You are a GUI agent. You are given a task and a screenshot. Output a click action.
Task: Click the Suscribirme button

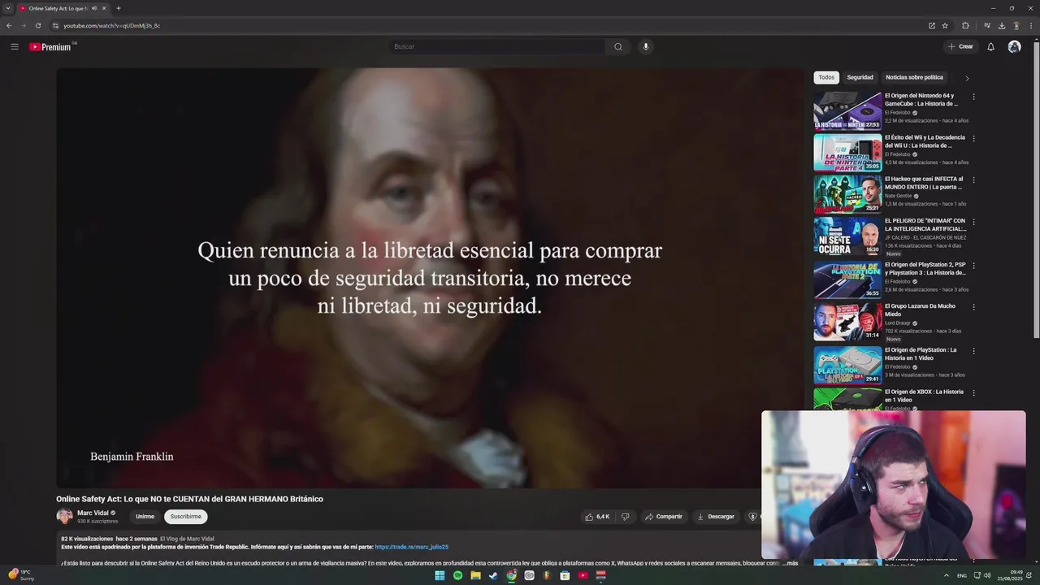pyautogui.click(x=185, y=517)
